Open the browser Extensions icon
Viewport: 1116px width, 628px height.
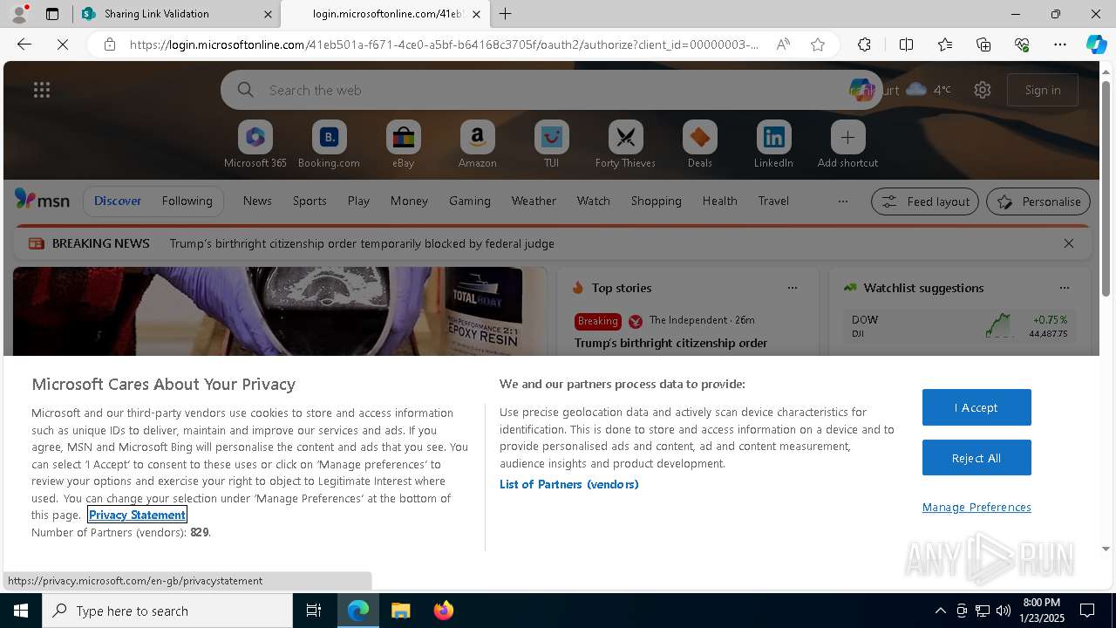pyautogui.click(x=864, y=44)
